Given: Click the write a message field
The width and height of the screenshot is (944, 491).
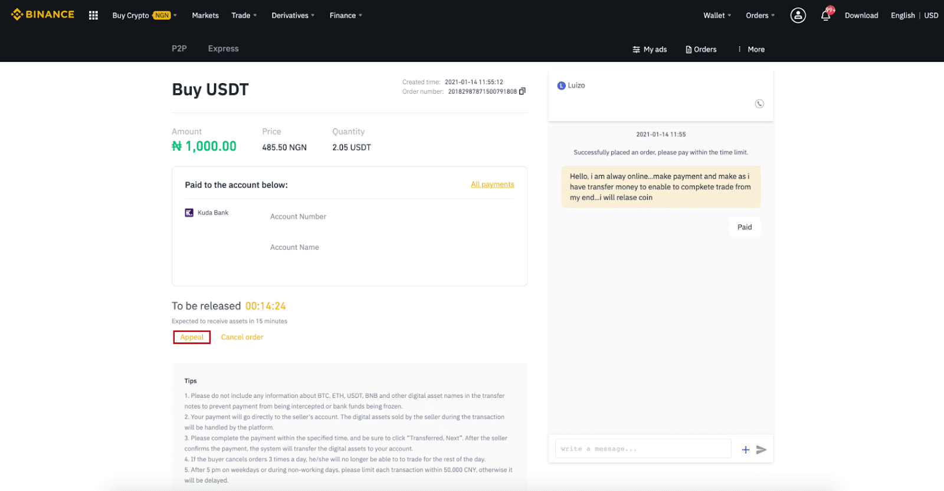Looking at the screenshot, I should [x=643, y=449].
